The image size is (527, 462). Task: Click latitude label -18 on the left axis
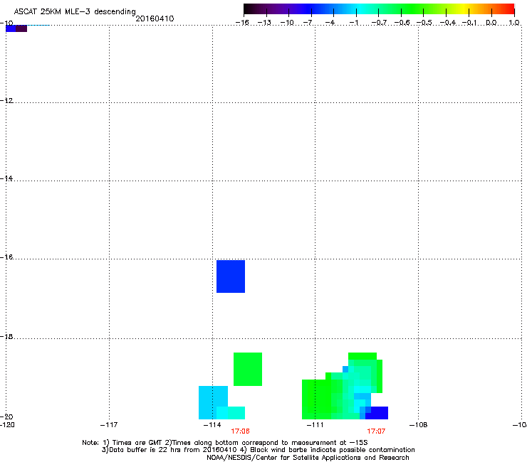point(6,336)
